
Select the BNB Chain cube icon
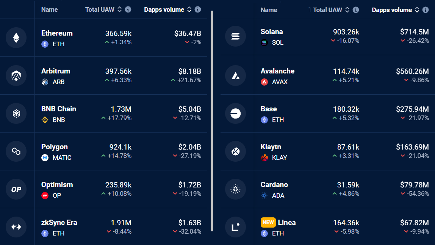[16, 113]
